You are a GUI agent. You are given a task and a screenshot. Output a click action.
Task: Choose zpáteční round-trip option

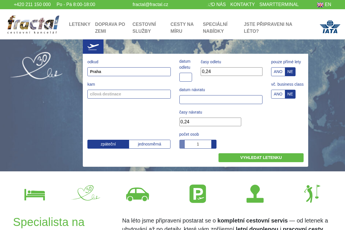tap(108, 144)
